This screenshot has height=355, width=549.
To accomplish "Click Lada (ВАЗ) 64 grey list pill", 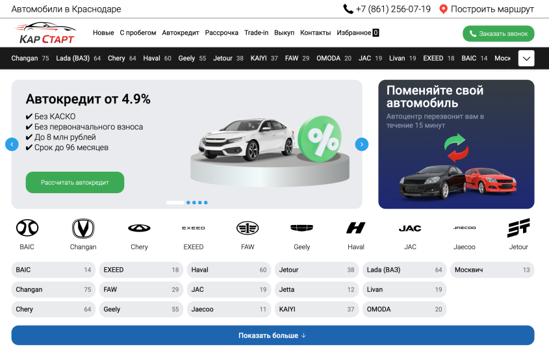I will tap(404, 270).
